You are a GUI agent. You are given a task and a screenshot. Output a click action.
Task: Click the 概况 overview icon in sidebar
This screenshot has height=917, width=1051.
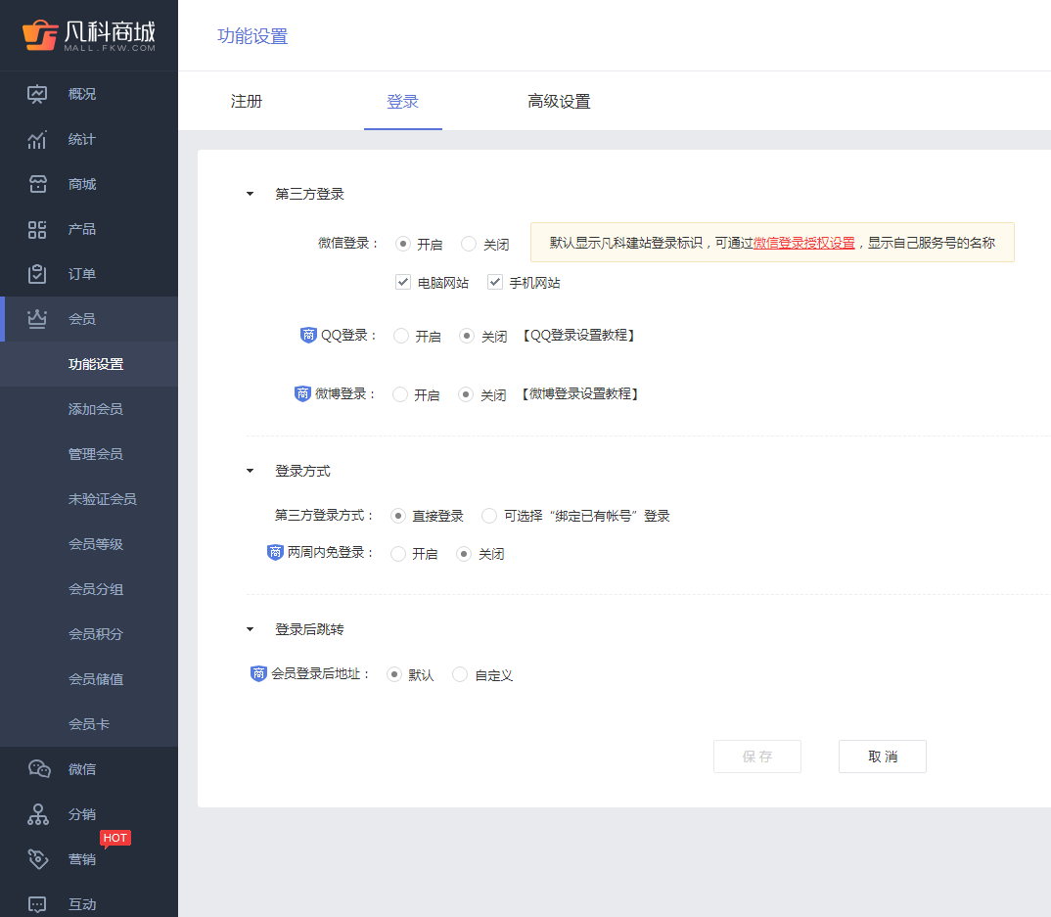37,95
